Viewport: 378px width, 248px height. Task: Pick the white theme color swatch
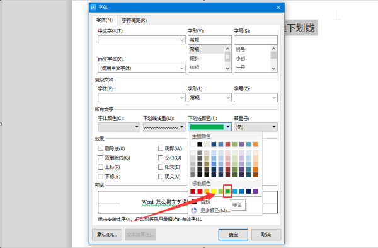193,145
